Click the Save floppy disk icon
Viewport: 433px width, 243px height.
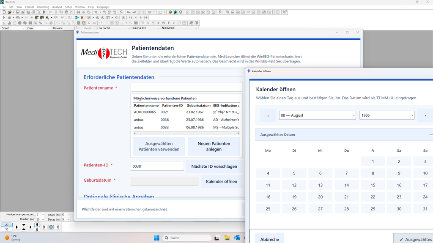18,12
